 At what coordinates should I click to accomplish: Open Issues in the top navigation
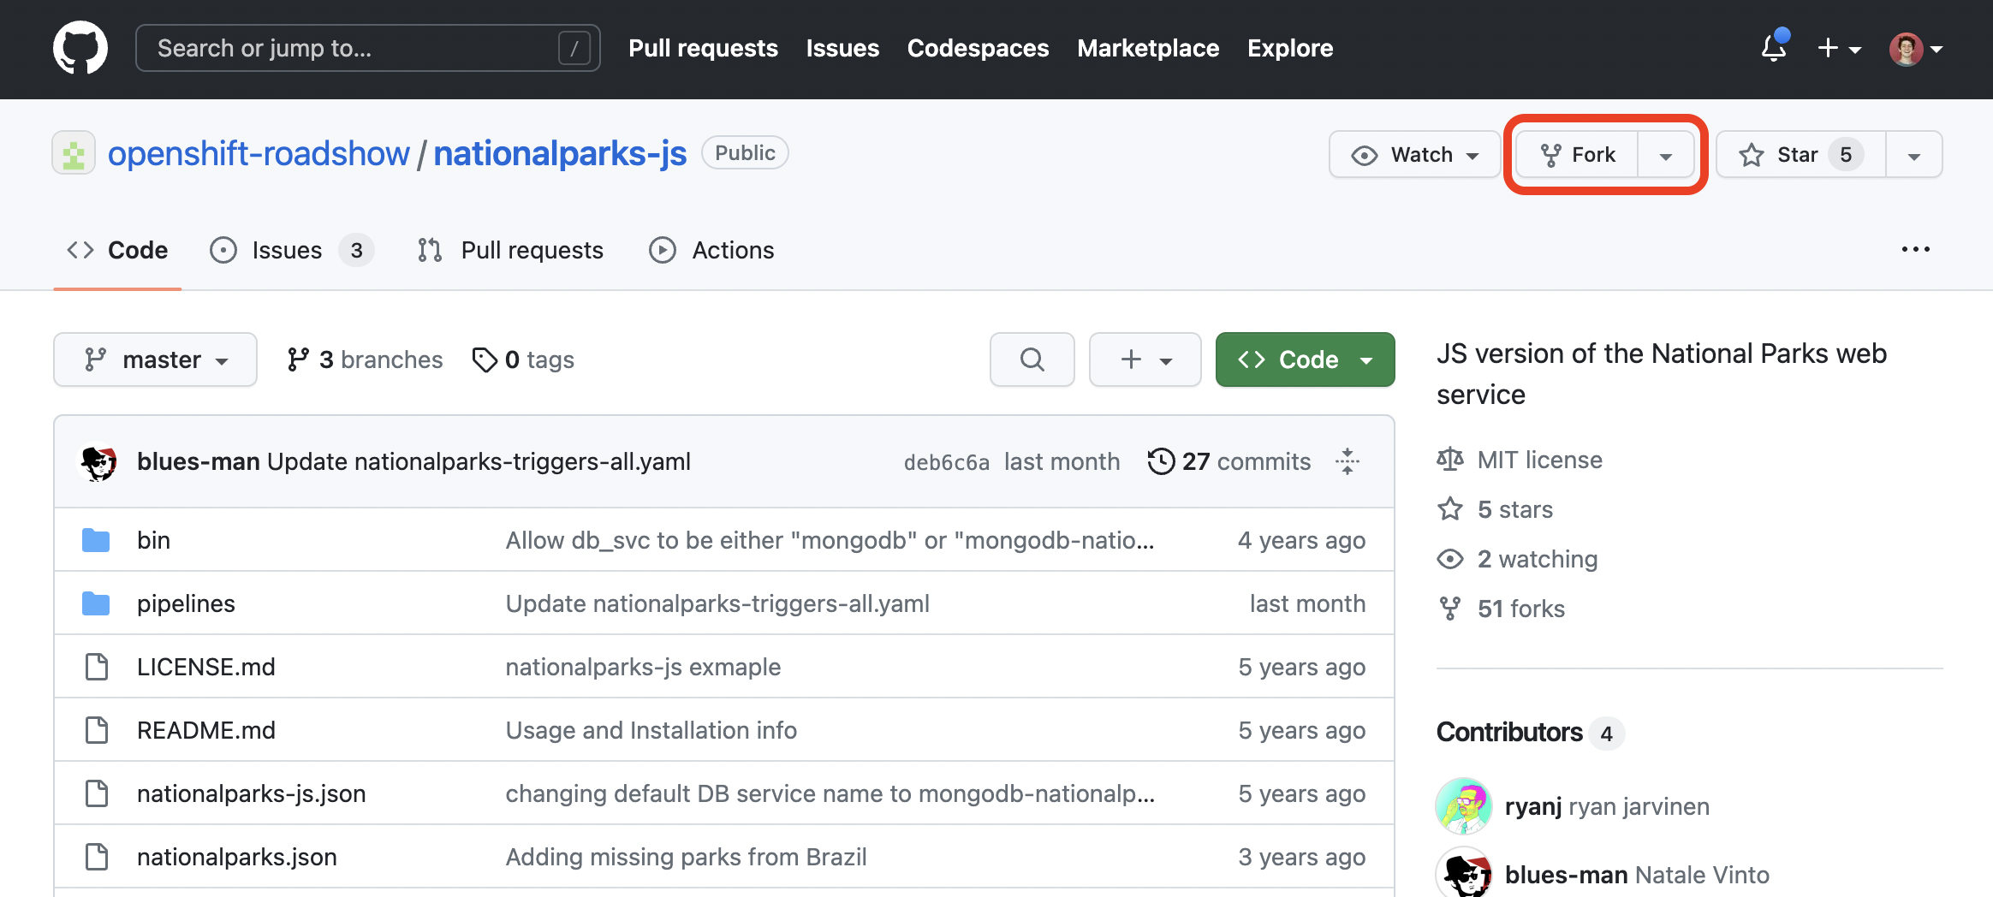click(x=842, y=48)
